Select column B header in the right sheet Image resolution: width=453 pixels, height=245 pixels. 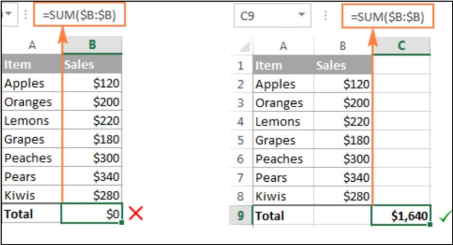pyautogui.click(x=342, y=46)
